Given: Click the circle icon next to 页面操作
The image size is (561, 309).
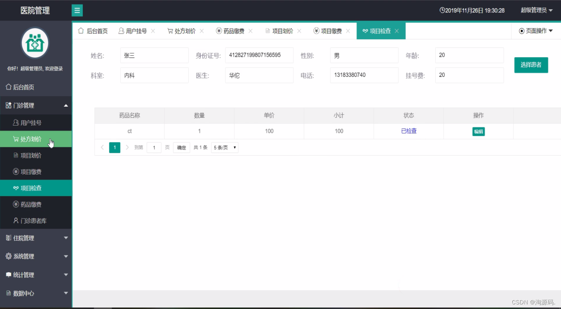Looking at the screenshot, I should (522, 31).
